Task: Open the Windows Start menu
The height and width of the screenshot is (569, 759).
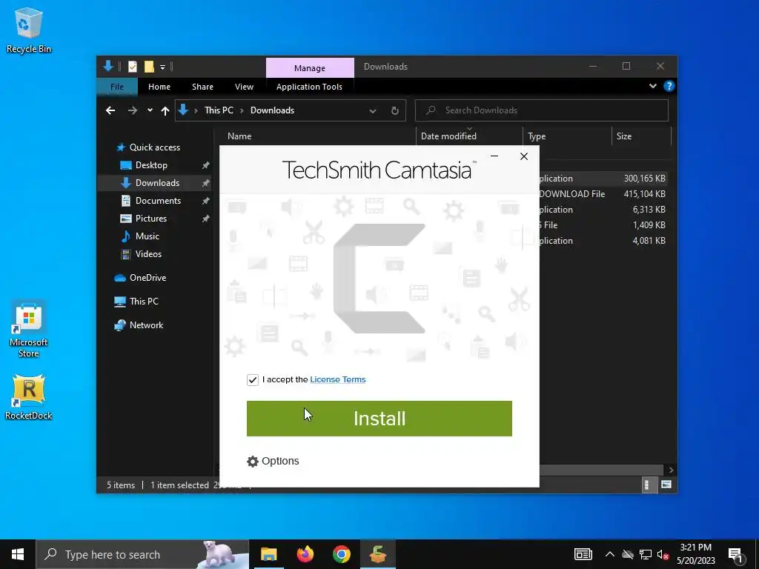Action: click(18, 554)
